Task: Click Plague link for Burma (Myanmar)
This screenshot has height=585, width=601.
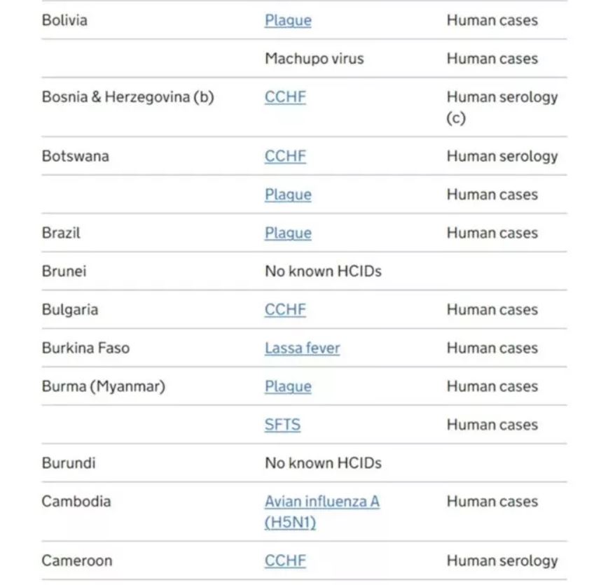Action: [x=288, y=387]
